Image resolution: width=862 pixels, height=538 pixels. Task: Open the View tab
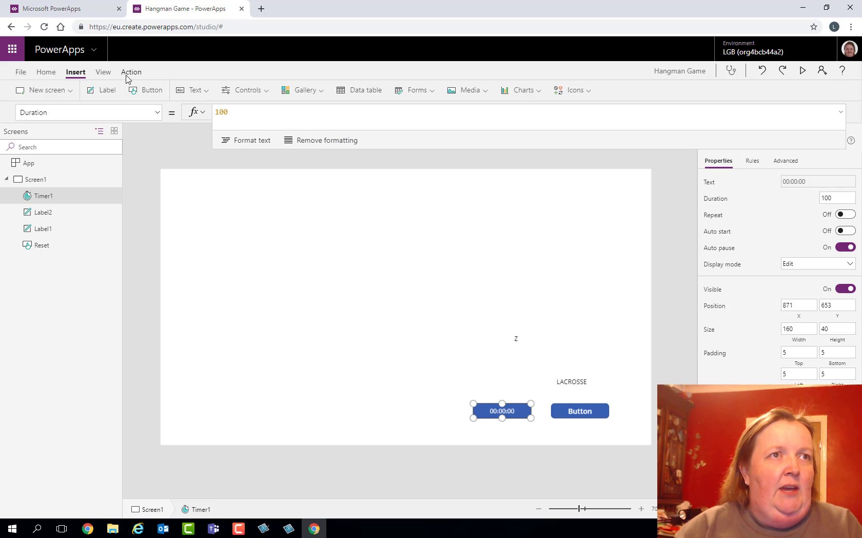(103, 72)
